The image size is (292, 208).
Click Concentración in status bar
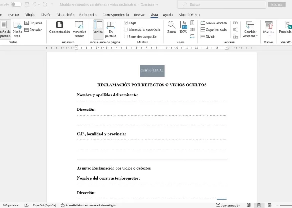pyautogui.click(x=228, y=205)
